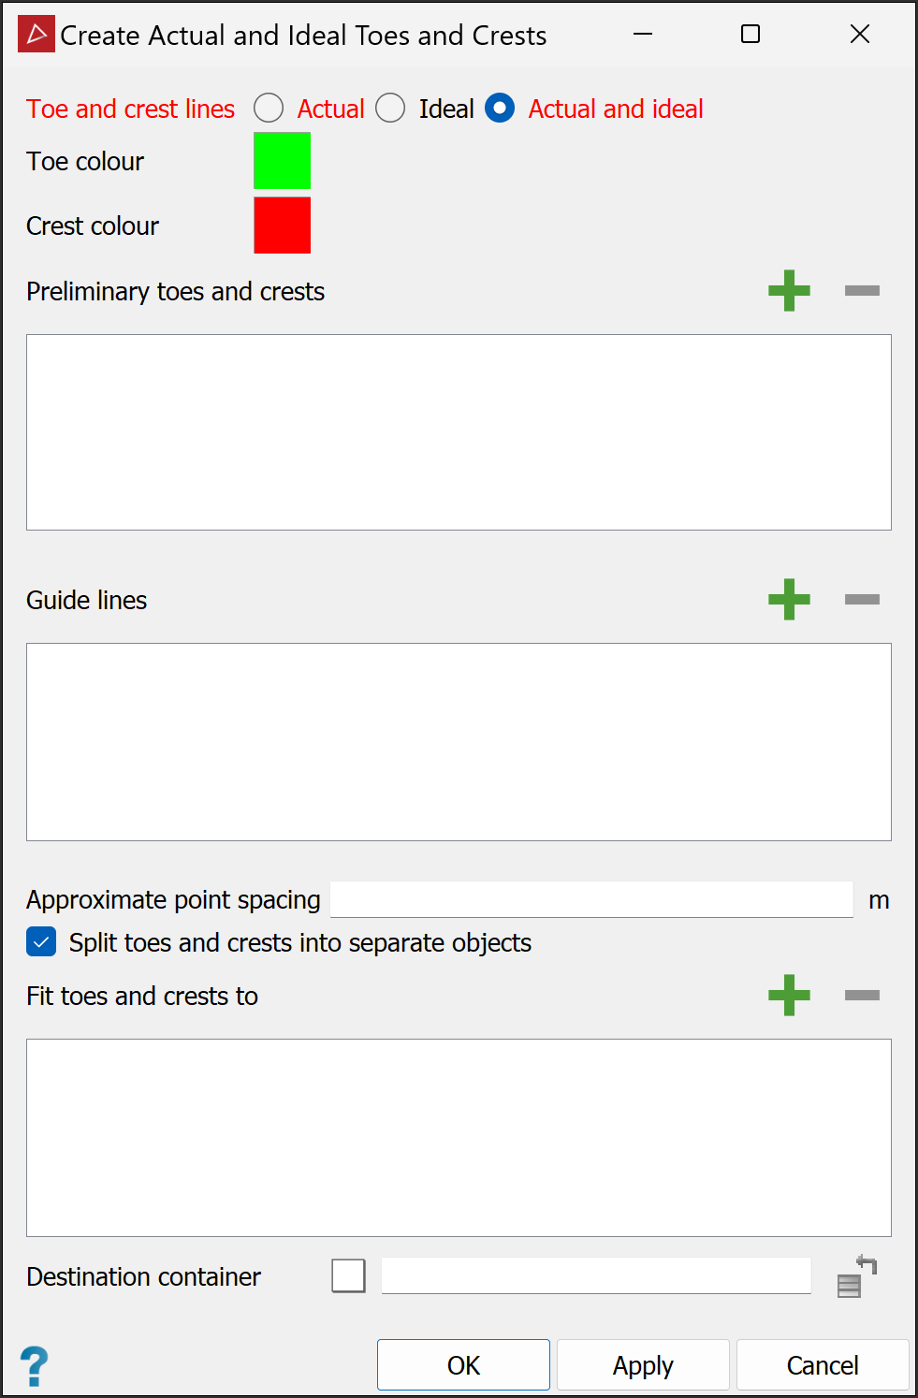Open the red Crest colour swatch
The height and width of the screenshot is (1398, 918).
pyautogui.click(x=282, y=226)
